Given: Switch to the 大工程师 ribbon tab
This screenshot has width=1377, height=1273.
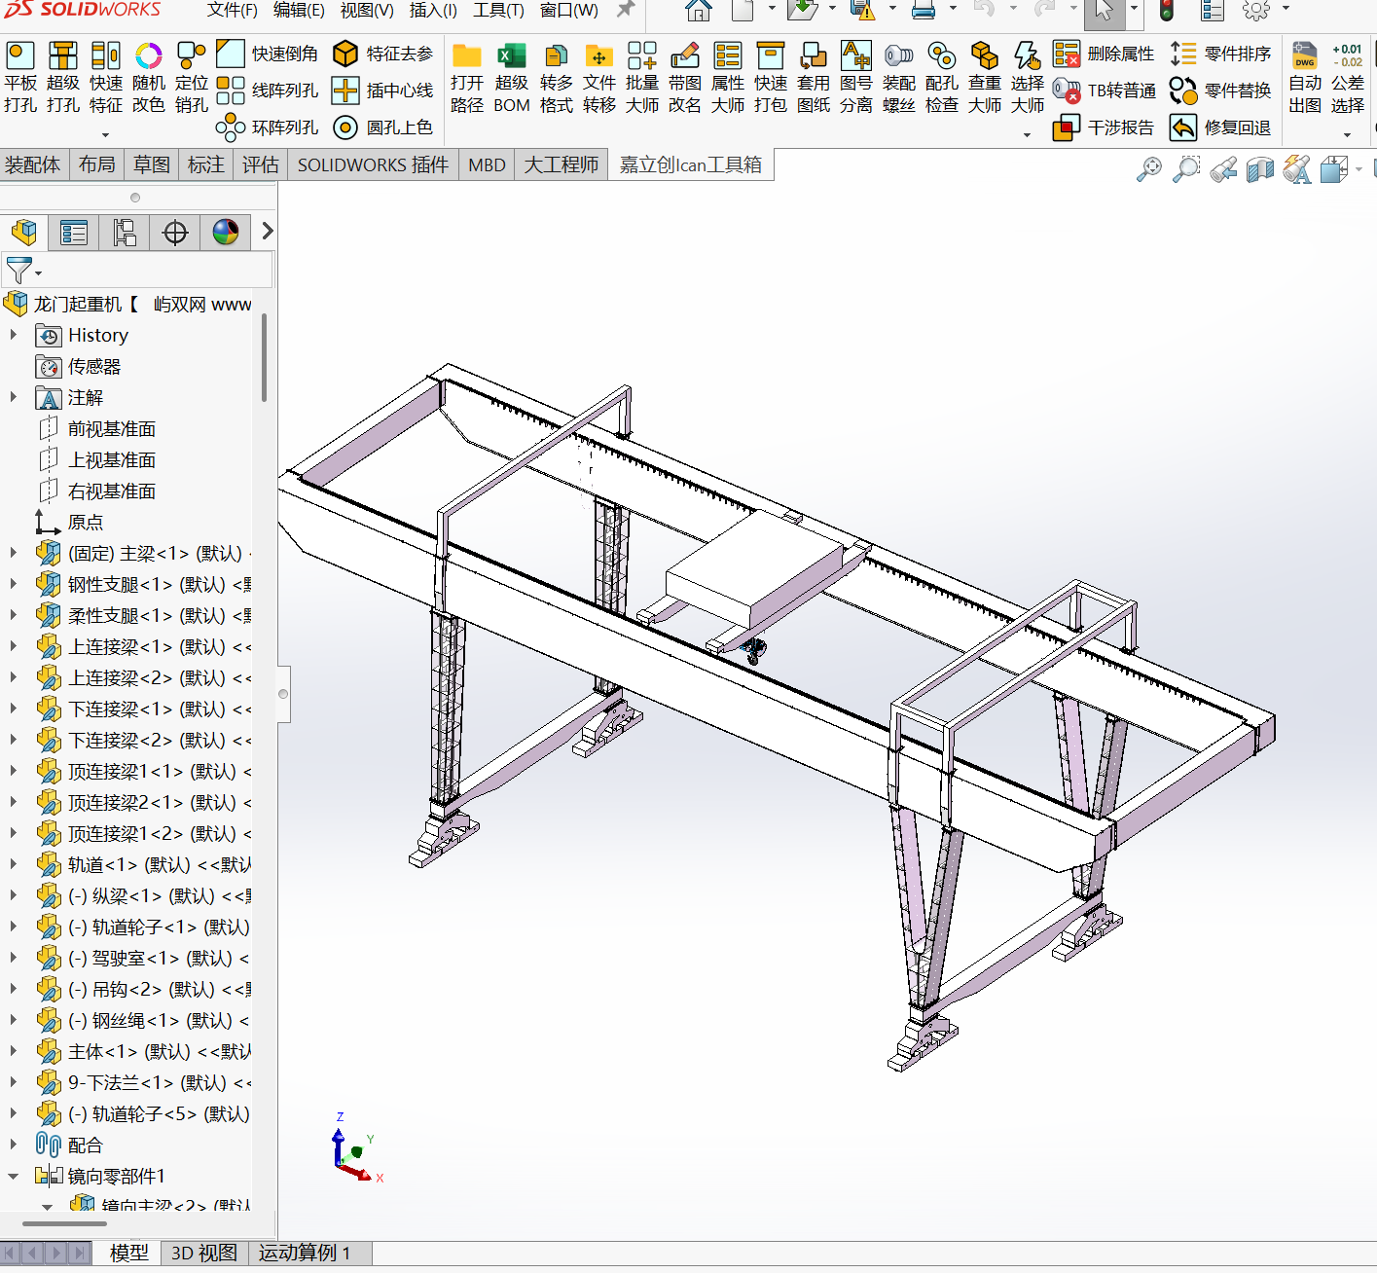Looking at the screenshot, I should (x=561, y=164).
